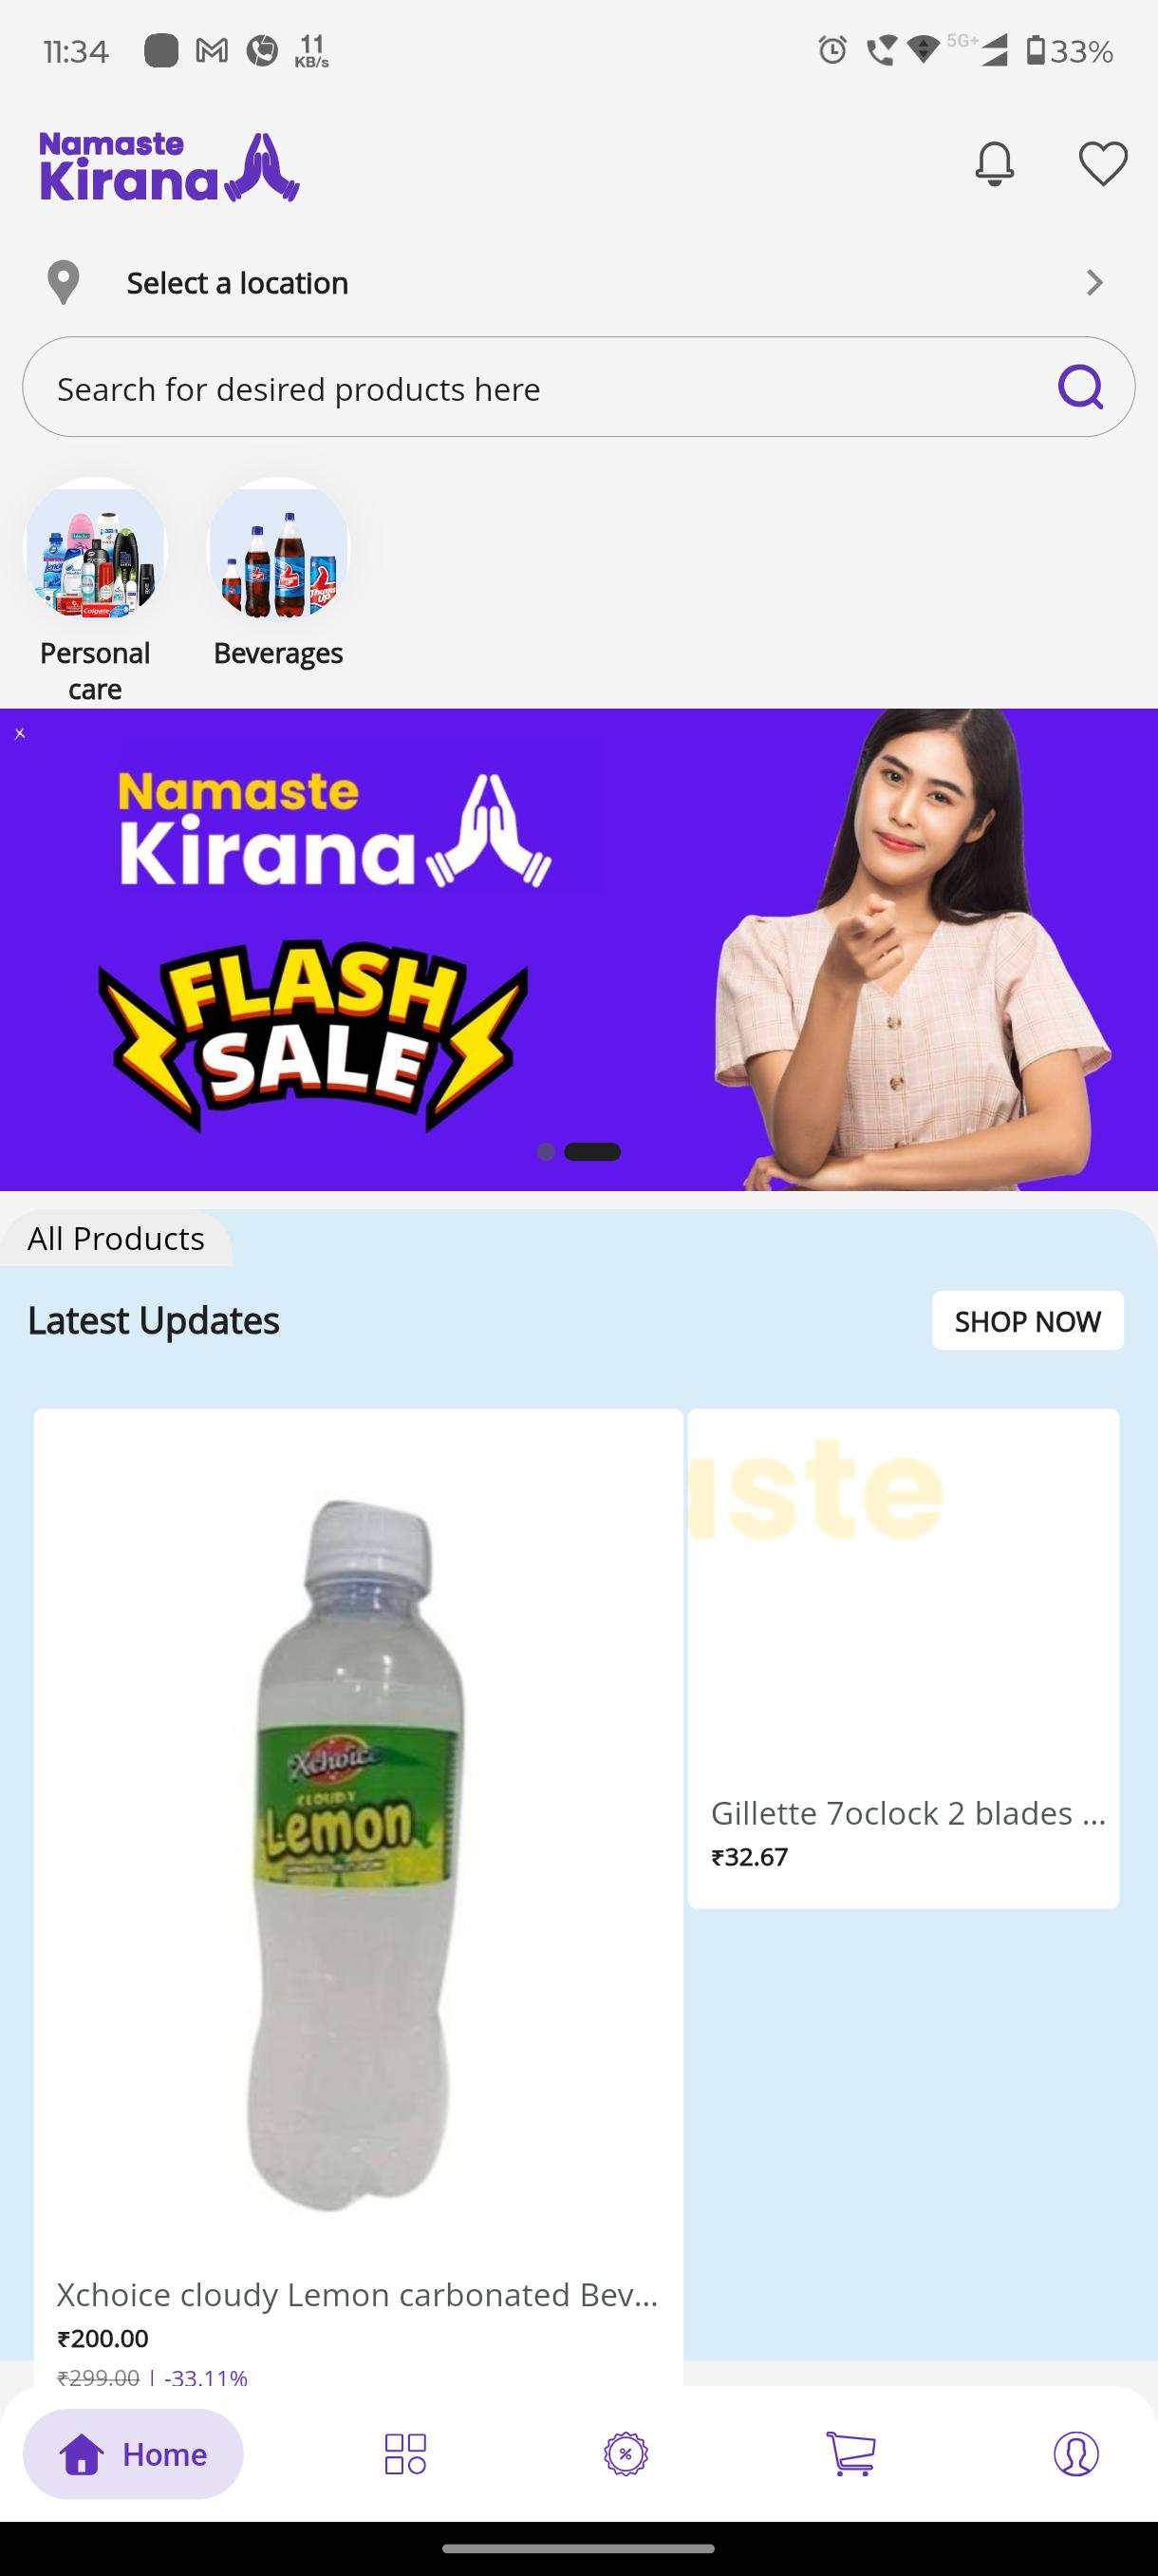Select the first banner carousel dot
Screen dimensions: 1158x2576
546,1152
